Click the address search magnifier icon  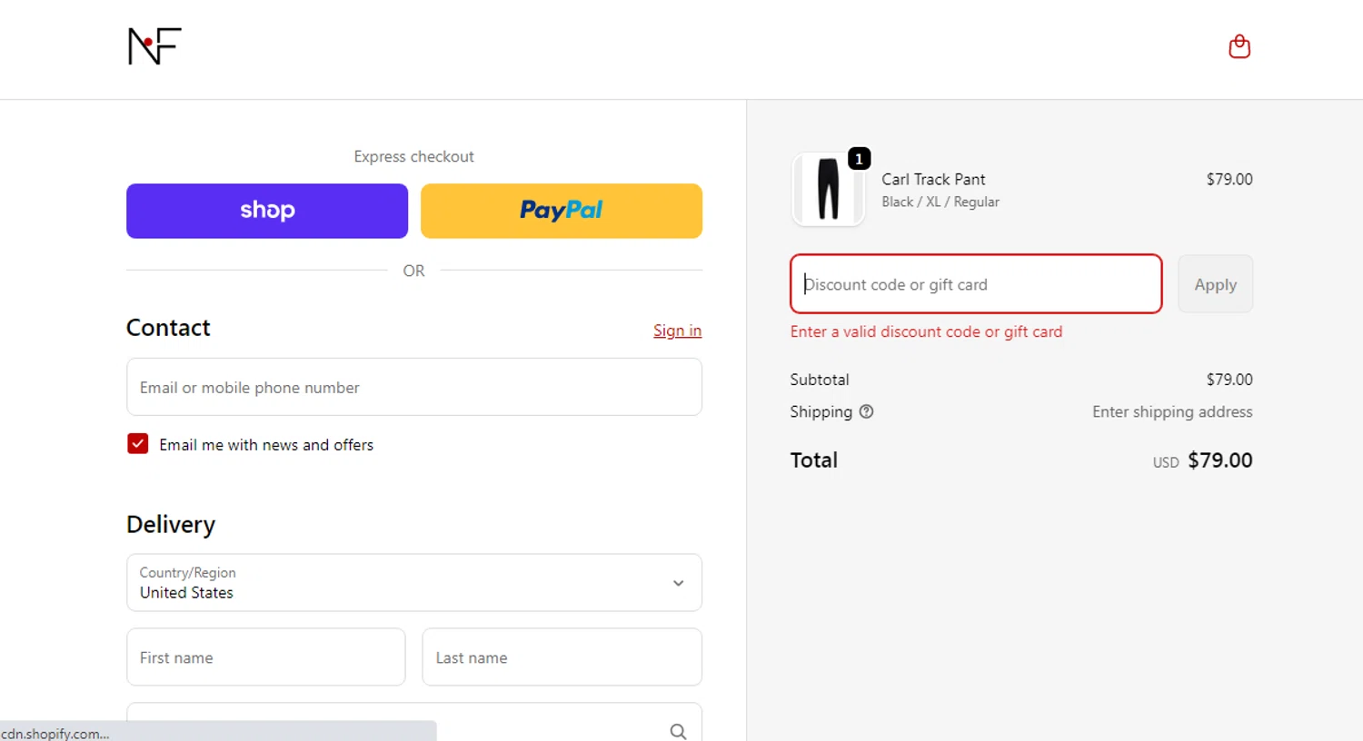point(678,731)
